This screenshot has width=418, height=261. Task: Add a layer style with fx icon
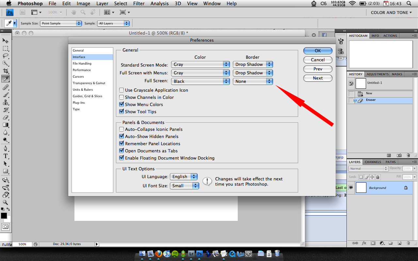click(x=364, y=243)
